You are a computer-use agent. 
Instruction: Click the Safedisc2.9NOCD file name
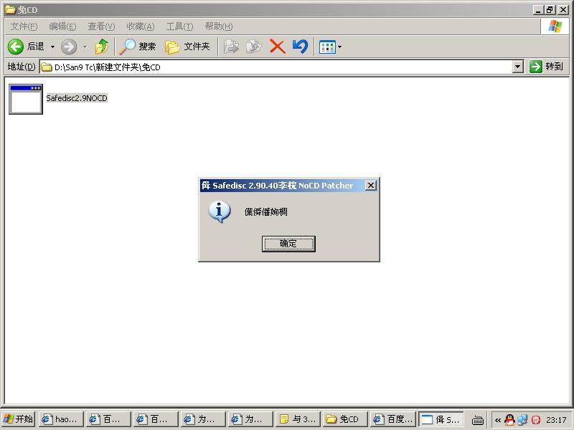pyautogui.click(x=77, y=98)
